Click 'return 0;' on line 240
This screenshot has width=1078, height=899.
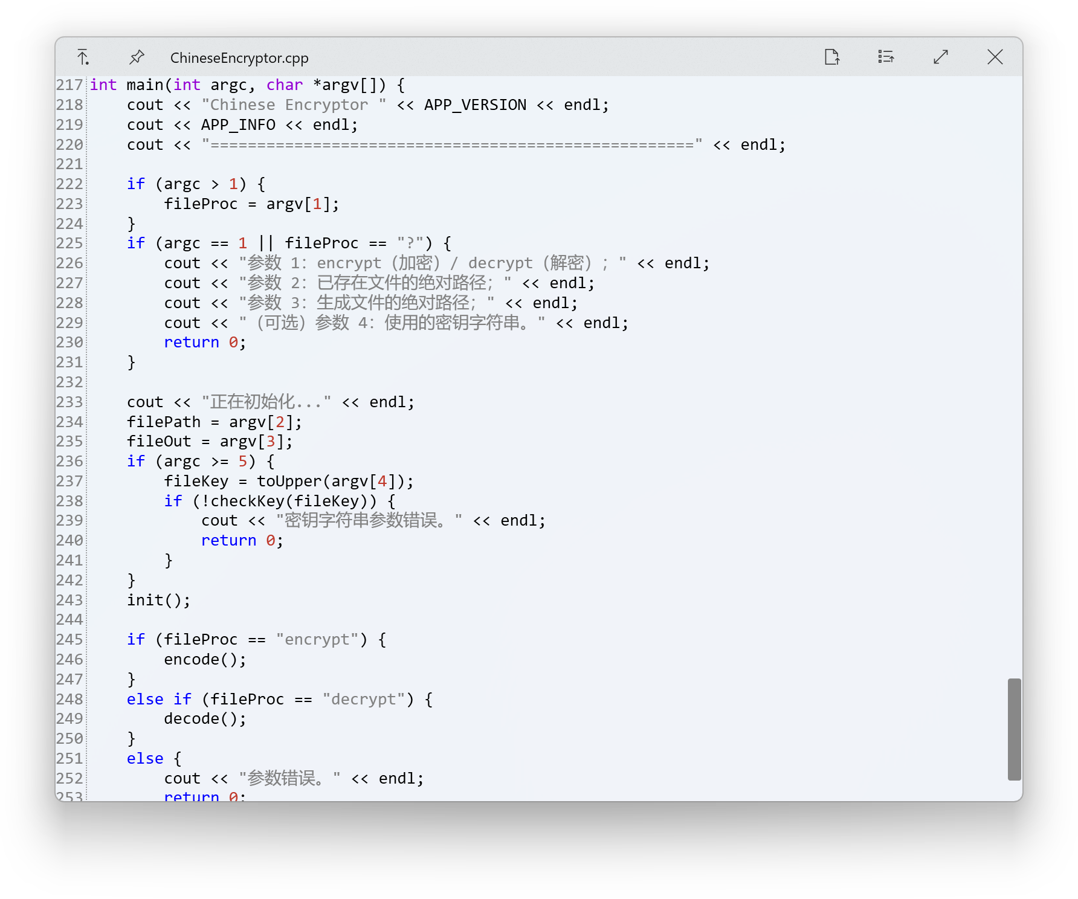coord(242,541)
